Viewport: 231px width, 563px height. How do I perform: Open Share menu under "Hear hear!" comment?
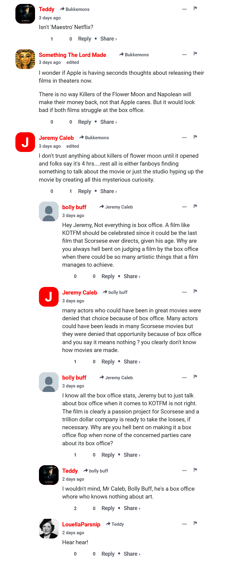click(x=132, y=554)
